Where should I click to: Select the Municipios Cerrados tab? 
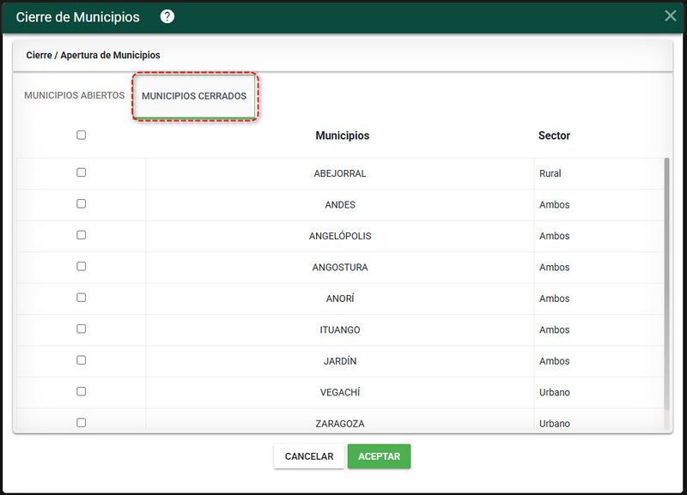[x=194, y=96]
